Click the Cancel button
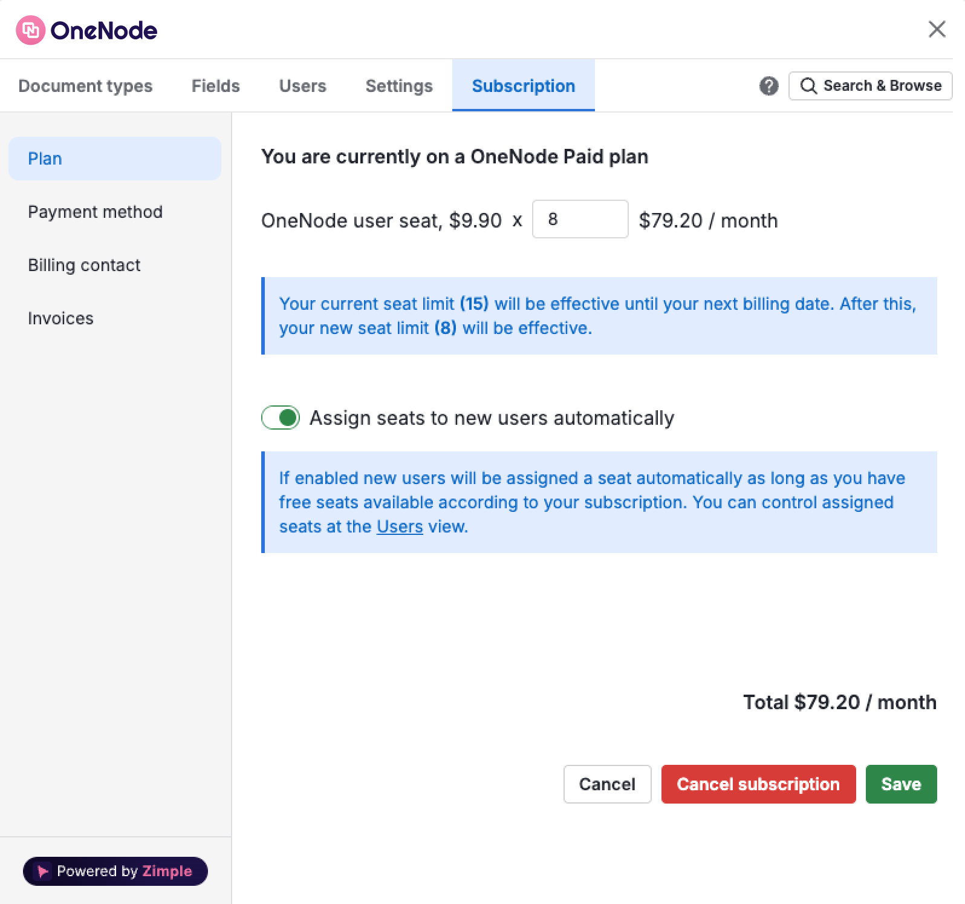The width and height of the screenshot is (965, 904). coord(607,784)
